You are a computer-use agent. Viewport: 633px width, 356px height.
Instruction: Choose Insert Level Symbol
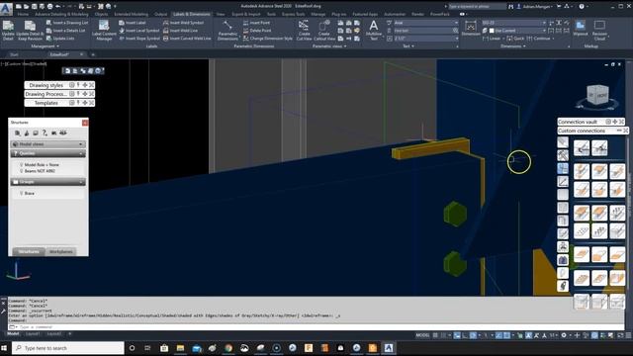coord(139,31)
